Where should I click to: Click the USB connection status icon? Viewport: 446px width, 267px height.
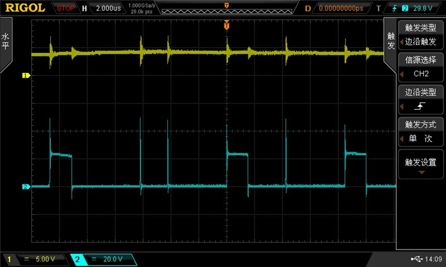417,259
